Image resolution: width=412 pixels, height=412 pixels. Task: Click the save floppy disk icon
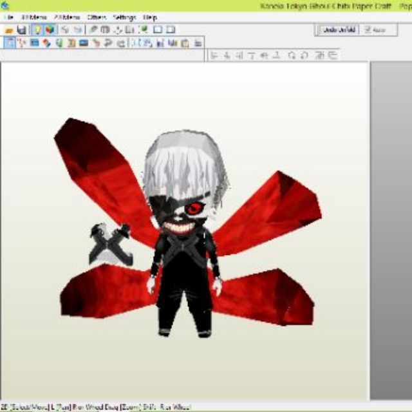point(22,30)
